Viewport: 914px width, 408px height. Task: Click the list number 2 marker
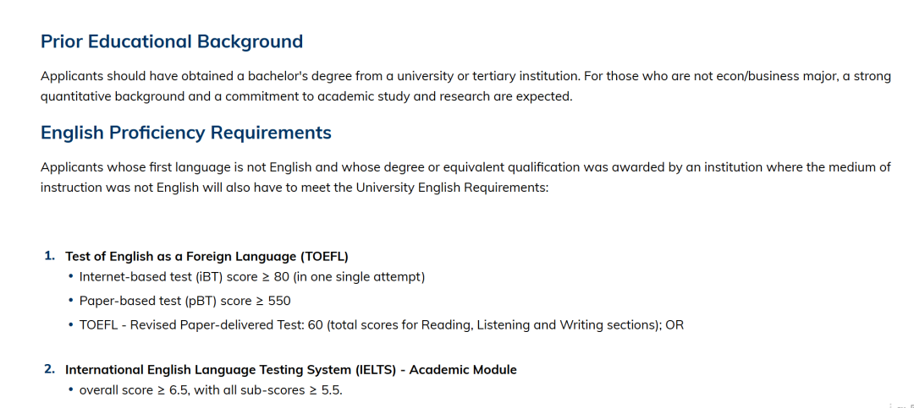[49, 368]
